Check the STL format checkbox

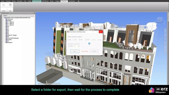[92, 40]
